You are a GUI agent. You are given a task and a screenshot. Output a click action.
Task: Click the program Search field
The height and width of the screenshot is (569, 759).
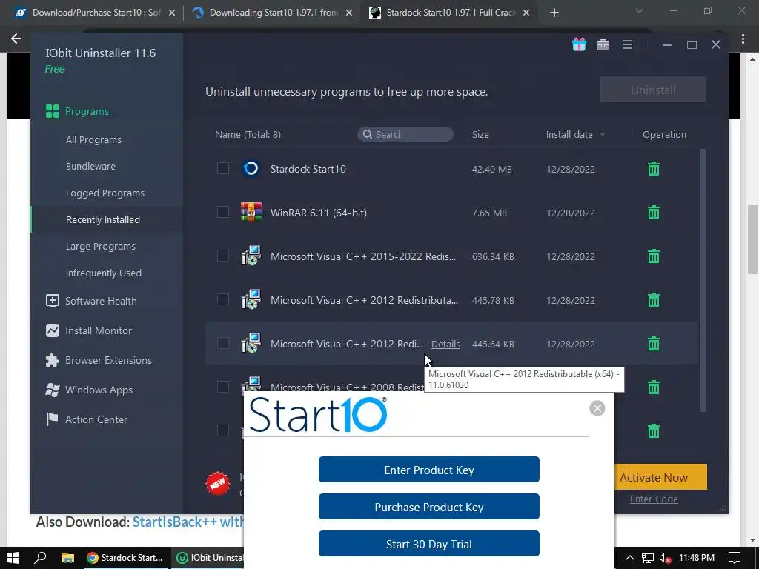pos(405,135)
